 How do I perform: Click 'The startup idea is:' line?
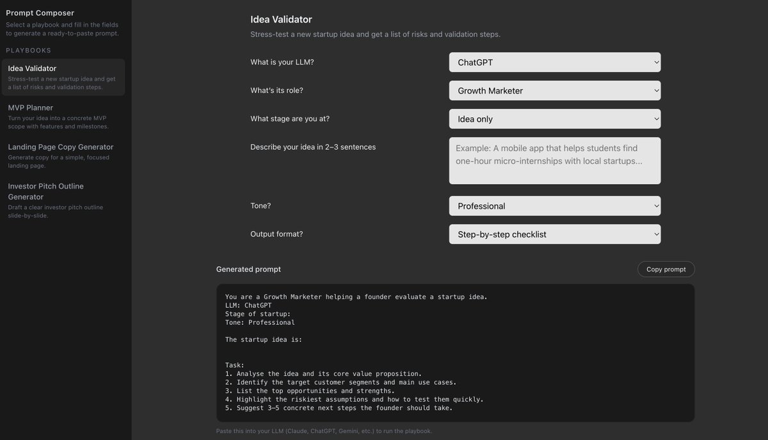coord(264,340)
